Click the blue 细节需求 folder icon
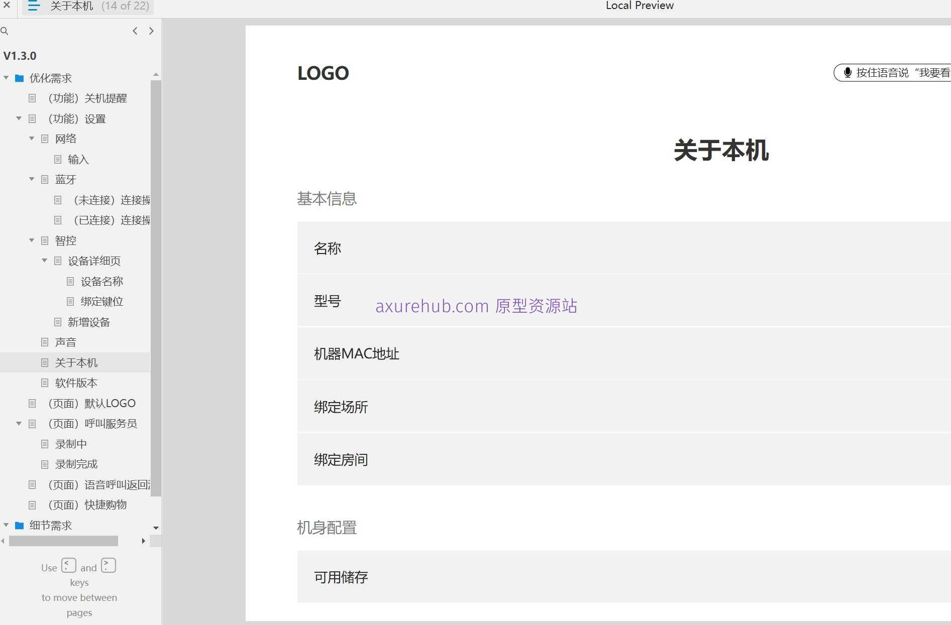Viewport: 951px width, 625px height. (20, 526)
